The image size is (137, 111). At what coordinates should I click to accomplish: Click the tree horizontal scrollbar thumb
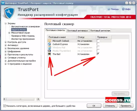(x=20, y=99)
